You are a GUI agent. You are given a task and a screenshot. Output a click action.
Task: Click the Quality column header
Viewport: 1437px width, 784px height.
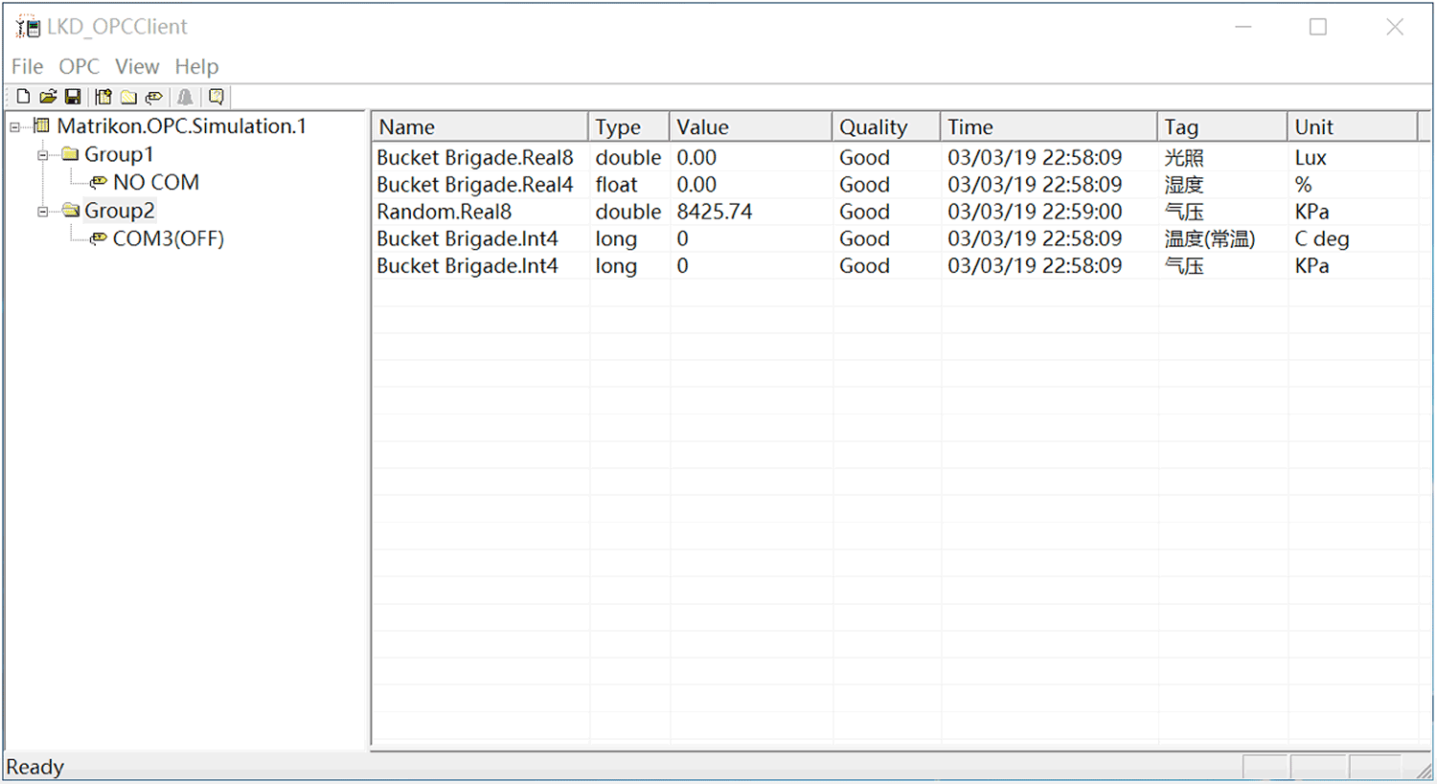click(x=886, y=126)
